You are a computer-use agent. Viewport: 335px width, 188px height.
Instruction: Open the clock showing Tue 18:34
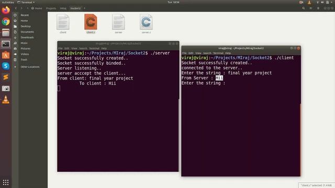(173, 2)
